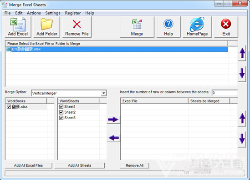Click the red Exit toolbar button
The width and height of the screenshot is (250, 180).
[226, 27]
